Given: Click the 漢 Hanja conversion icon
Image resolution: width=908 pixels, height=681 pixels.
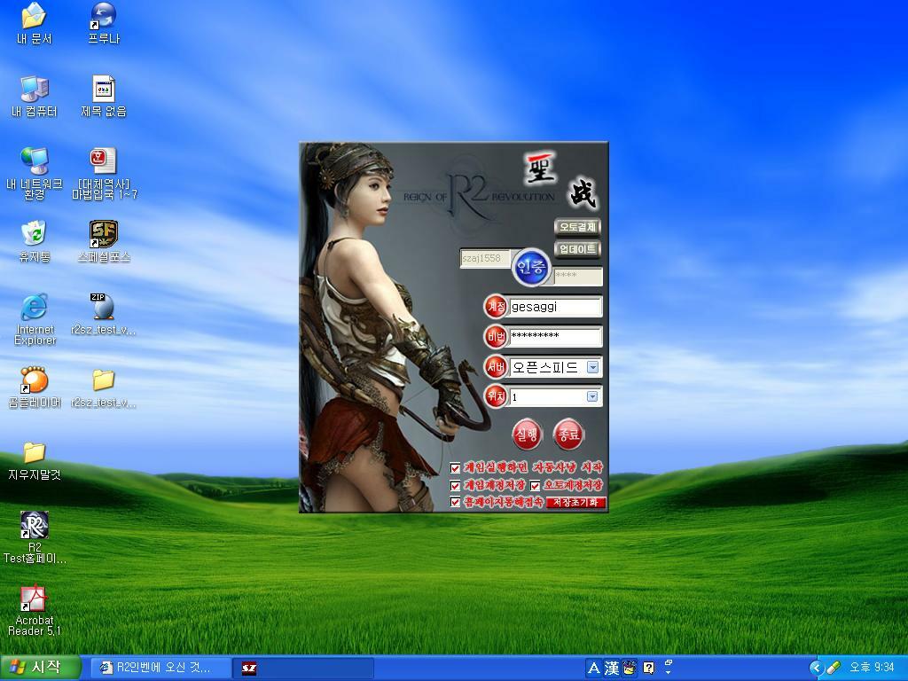Looking at the screenshot, I should coord(612,669).
